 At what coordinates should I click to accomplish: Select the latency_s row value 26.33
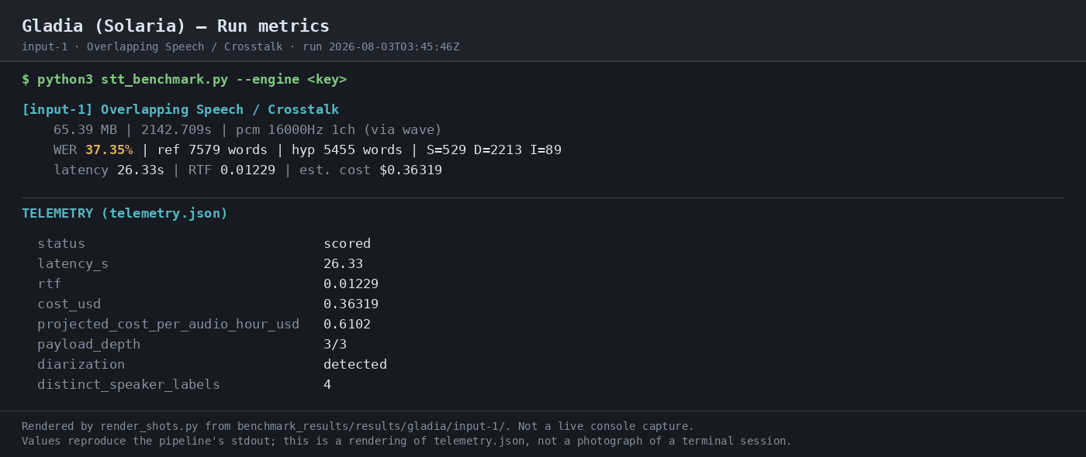point(343,264)
